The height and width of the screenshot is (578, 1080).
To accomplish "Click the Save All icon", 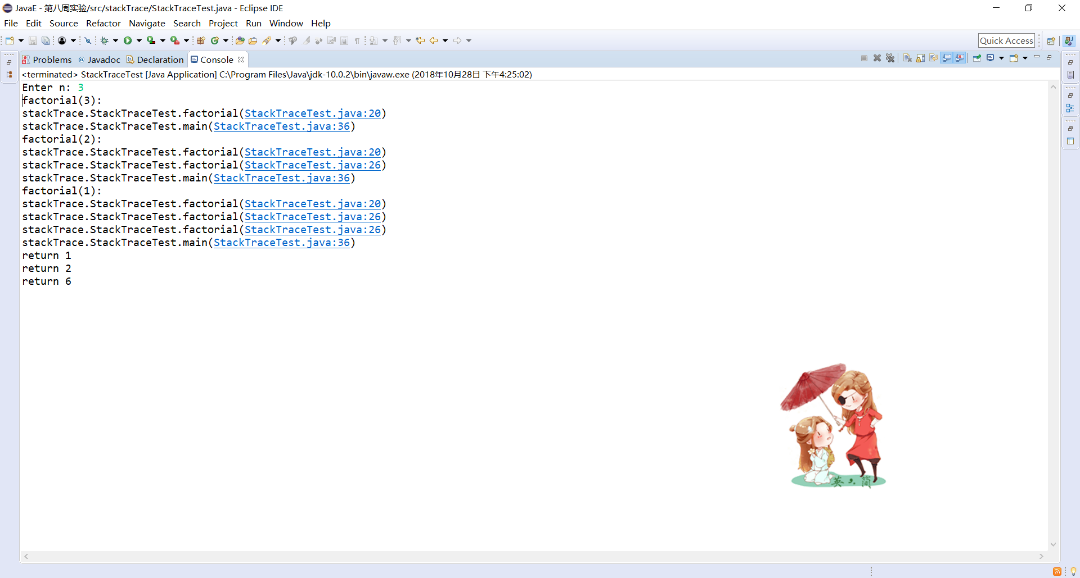I will click(x=46, y=40).
